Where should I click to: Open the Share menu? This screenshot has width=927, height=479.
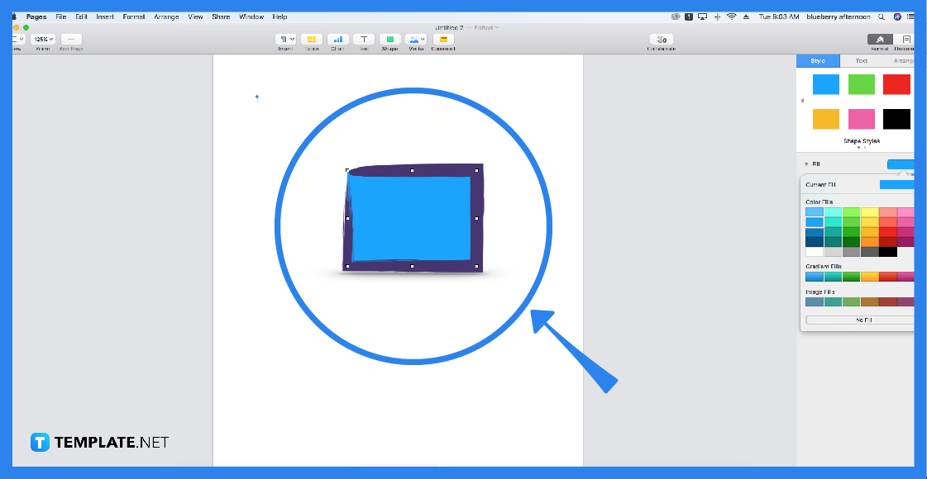221,17
